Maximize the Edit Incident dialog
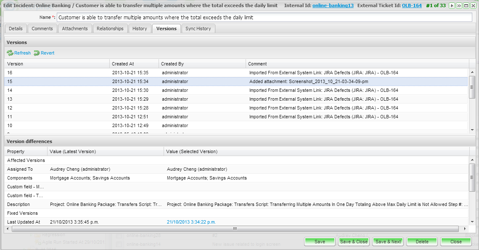This screenshot has width=479, height=250. point(466,5)
